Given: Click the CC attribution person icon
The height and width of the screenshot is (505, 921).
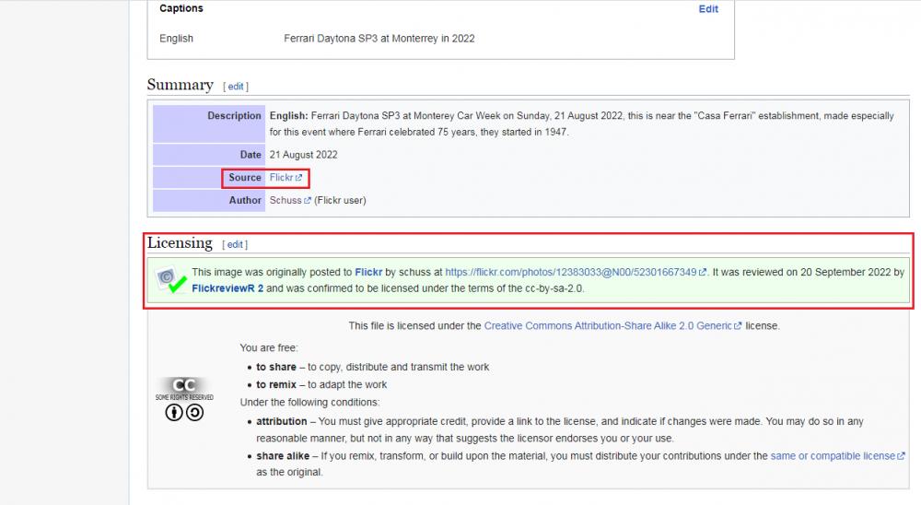Looking at the screenshot, I should (174, 413).
